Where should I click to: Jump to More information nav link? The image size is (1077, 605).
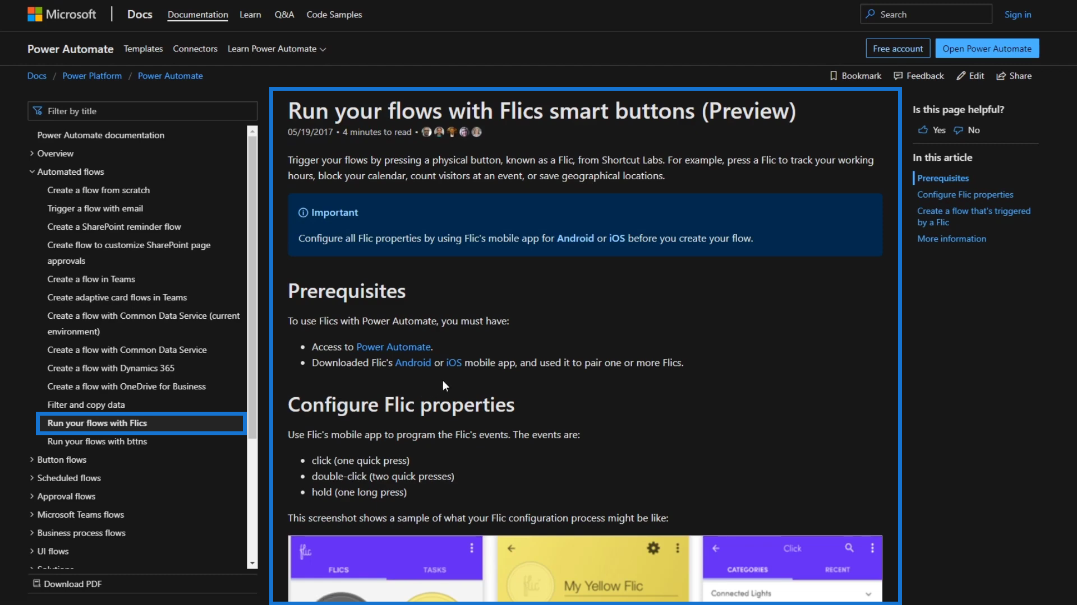tap(952, 239)
